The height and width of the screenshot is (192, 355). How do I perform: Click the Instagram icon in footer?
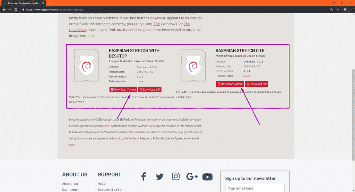[176, 177]
